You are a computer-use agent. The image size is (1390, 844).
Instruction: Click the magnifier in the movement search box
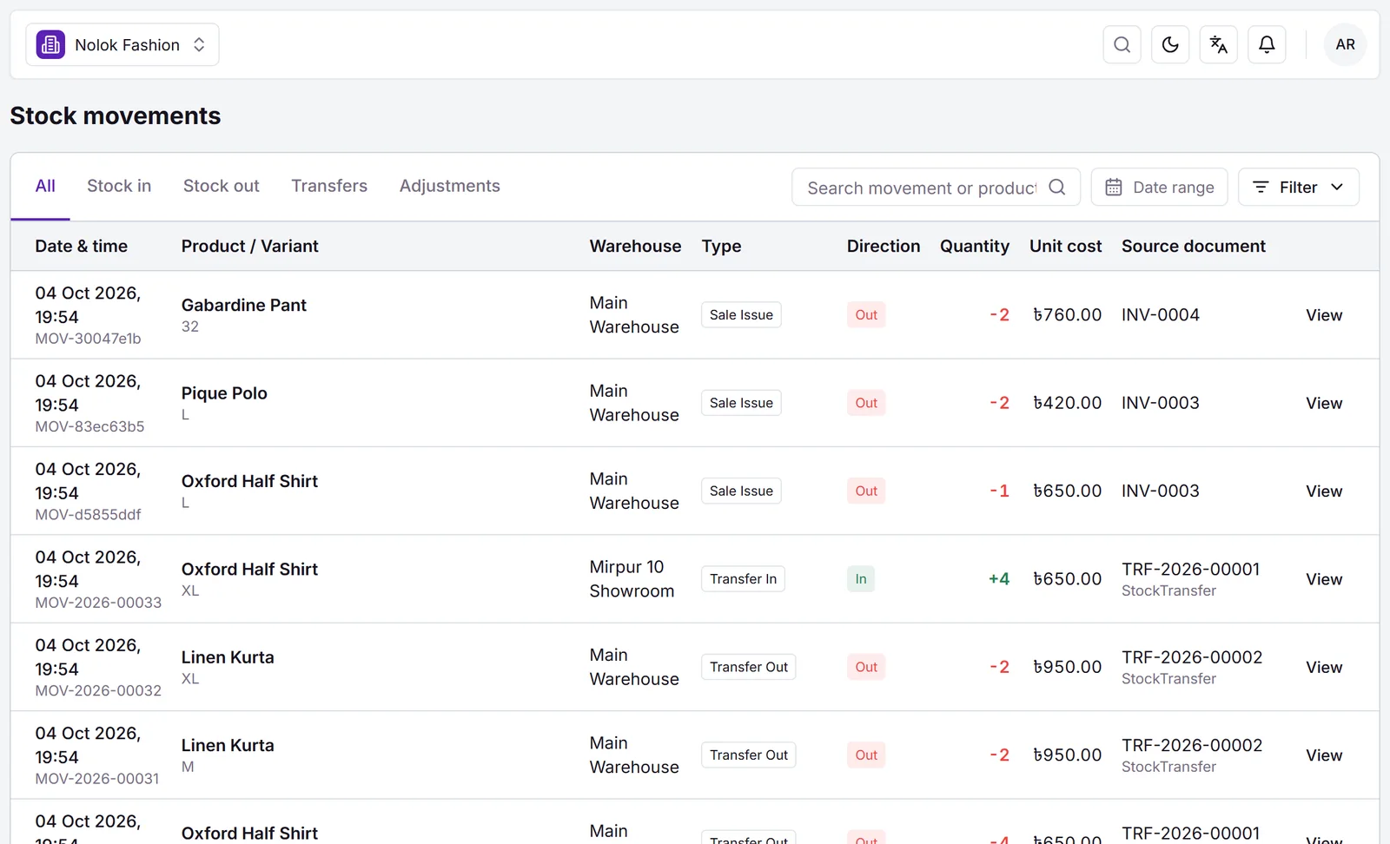pyautogui.click(x=1056, y=187)
